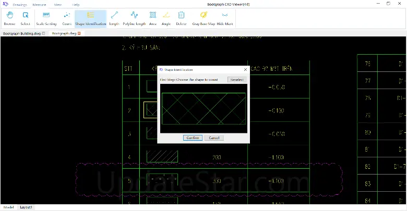Choose the Count tool
This screenshot has height=211, width=407.
pyautogui.click(x=67, y=18)
